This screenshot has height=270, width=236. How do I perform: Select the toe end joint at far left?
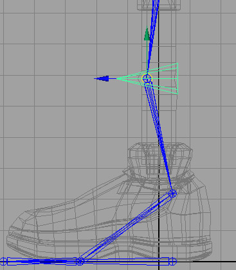point(3,261)
